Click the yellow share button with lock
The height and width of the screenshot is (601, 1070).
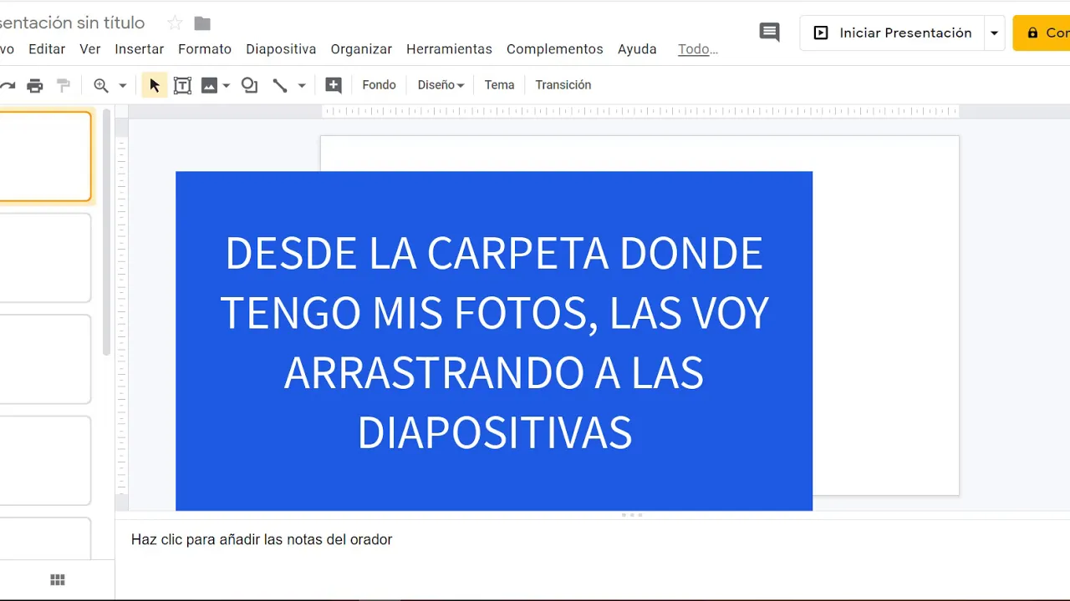pyautogui.click(x=1042, y=33)
